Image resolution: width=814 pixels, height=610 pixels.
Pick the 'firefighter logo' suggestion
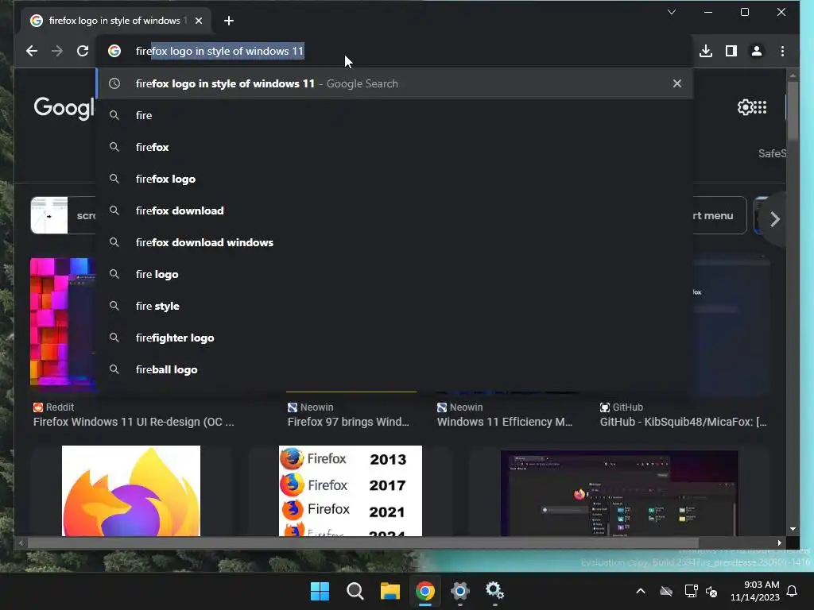[x=394, y=338]
